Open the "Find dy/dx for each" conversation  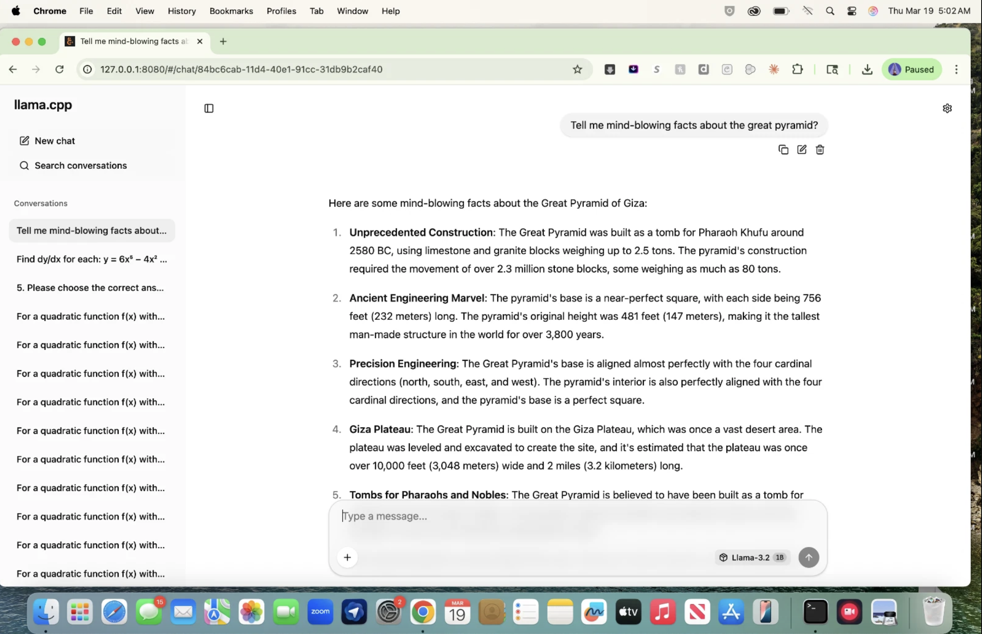pos(92,259)
